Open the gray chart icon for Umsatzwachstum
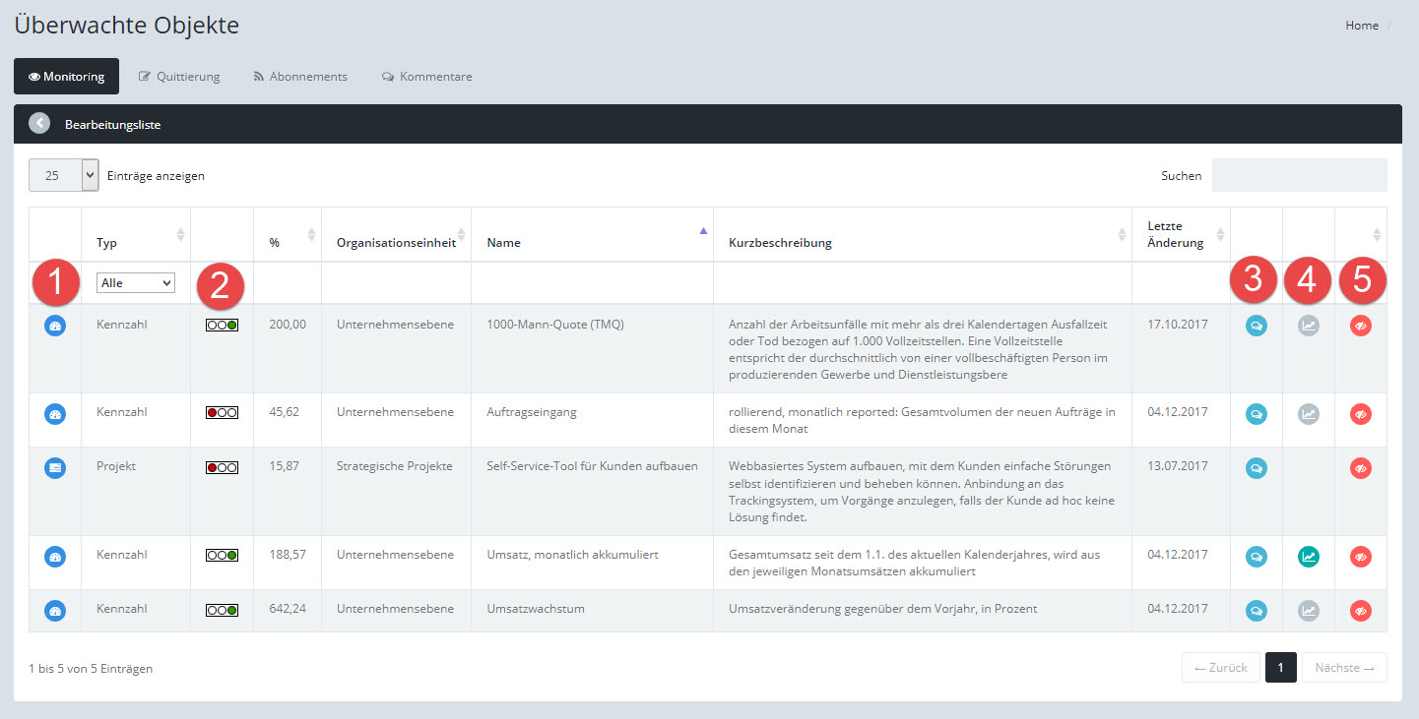 pos(1308,611)
